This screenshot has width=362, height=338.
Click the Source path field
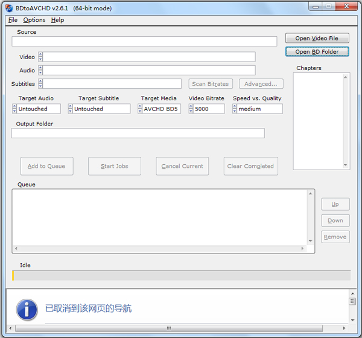[x=144, y=42]
